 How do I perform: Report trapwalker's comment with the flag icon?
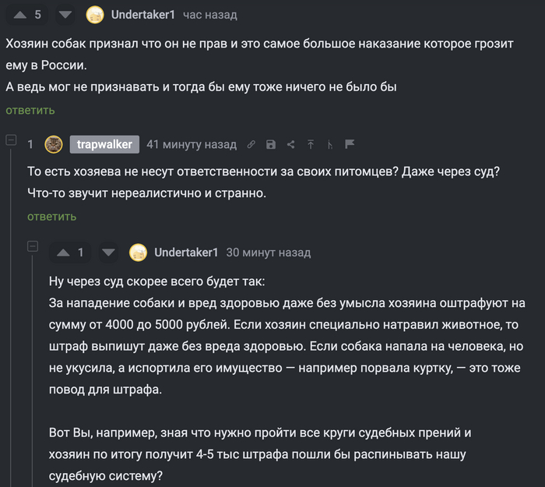pyautogui.click(x=350, y=144)
